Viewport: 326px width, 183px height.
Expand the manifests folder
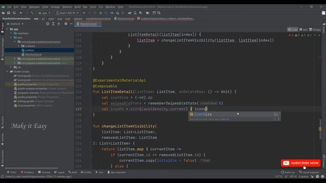pos(11,33)
